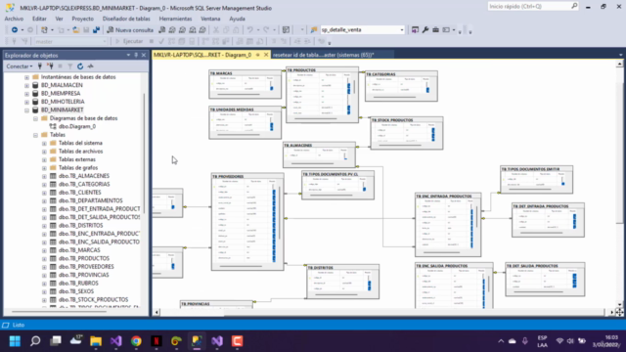
Task: Open the Ayuda menu
Action: click(237, 19)
